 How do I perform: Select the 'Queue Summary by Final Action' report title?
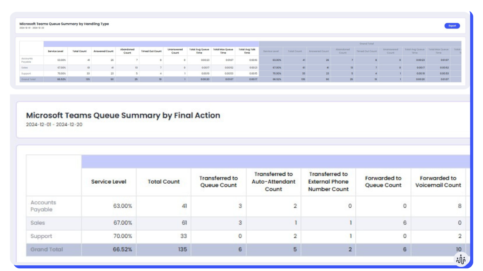(123, 116)
